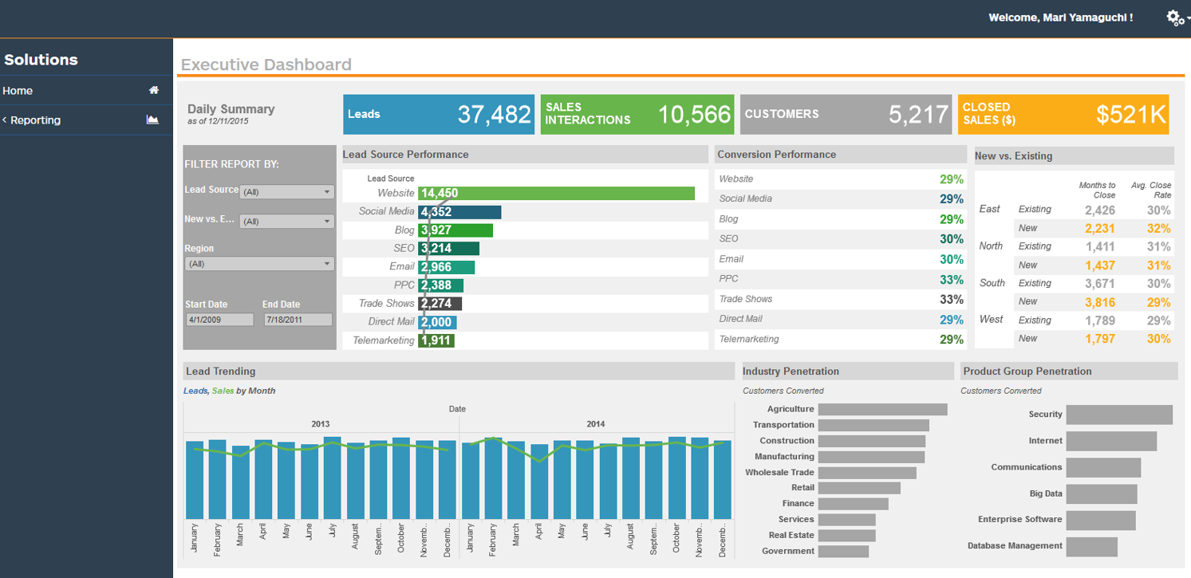The width and height of the screenshot is (1191, 578).
Task: Select the Reporting menu item
Action: [x=36, y=120]
